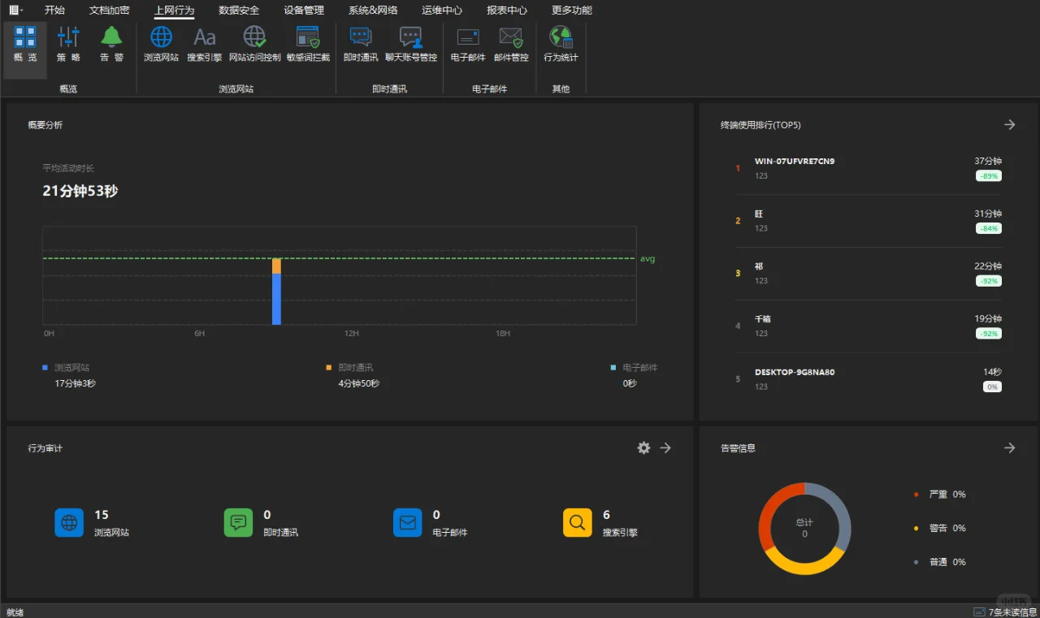Image resolution: width=1040 pixels, height=618 pixels.
Task: Switch to the 数据安全 tab
Action: pos(239,10)
